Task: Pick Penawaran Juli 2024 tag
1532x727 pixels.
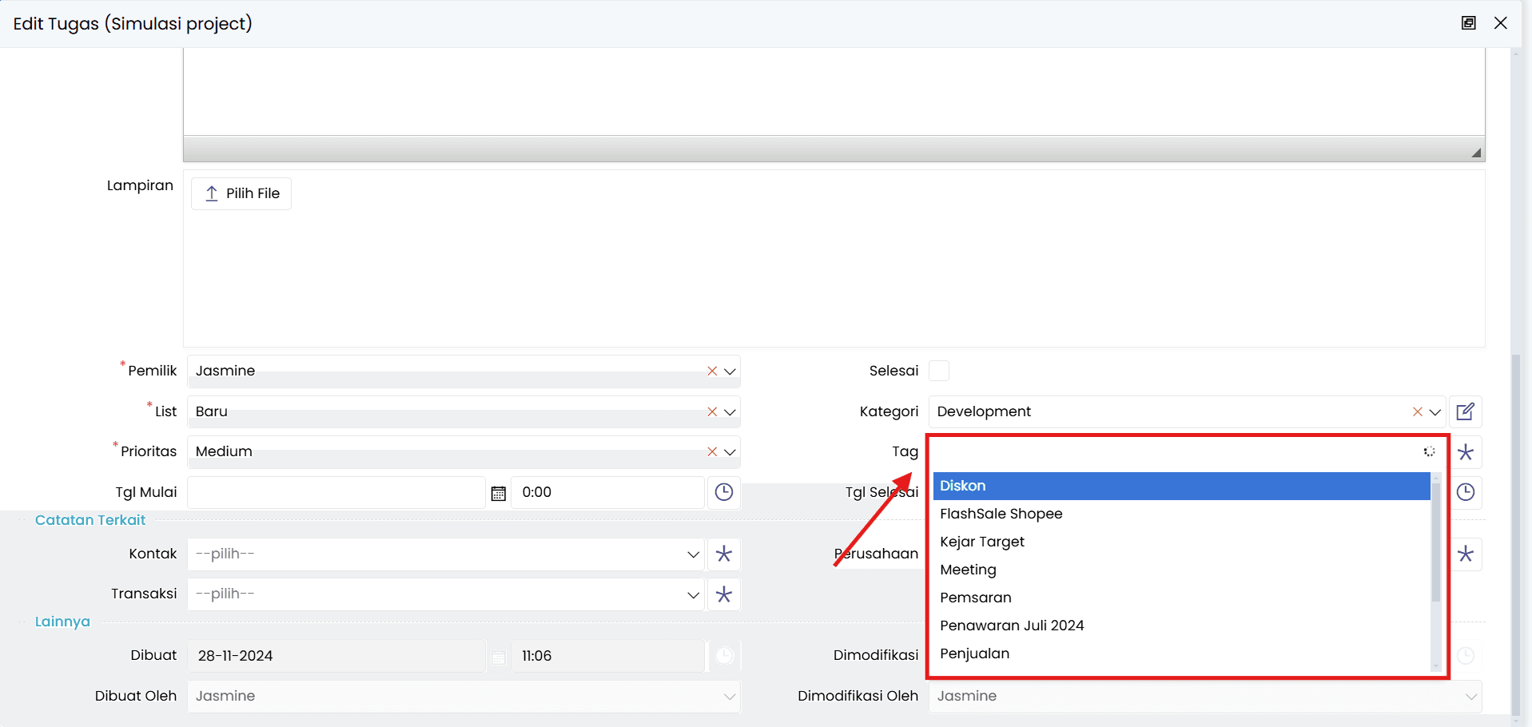Action: tap(1012, 626)
